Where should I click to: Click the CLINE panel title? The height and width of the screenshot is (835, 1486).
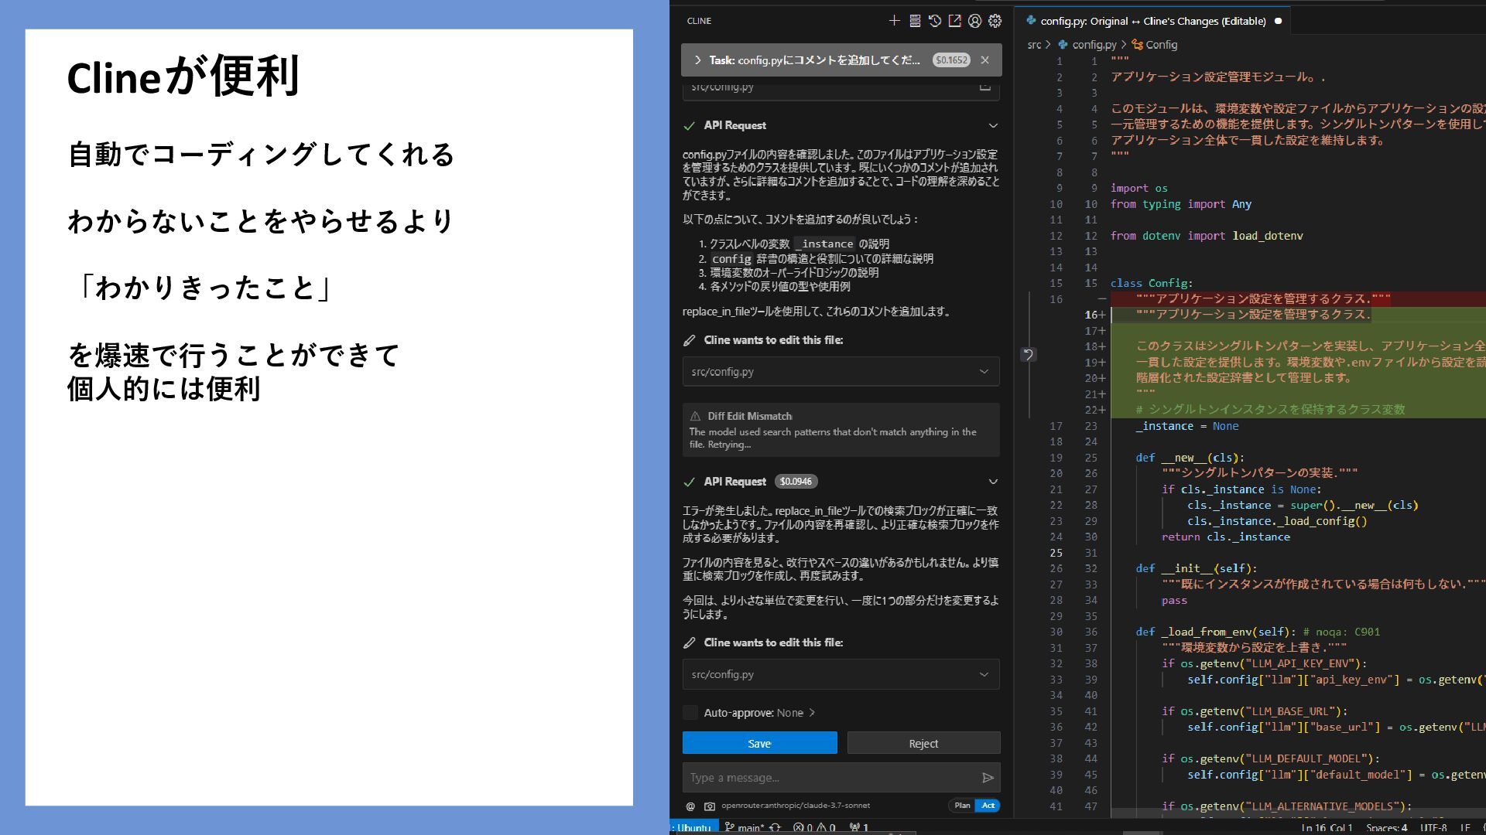pos(699,21)
